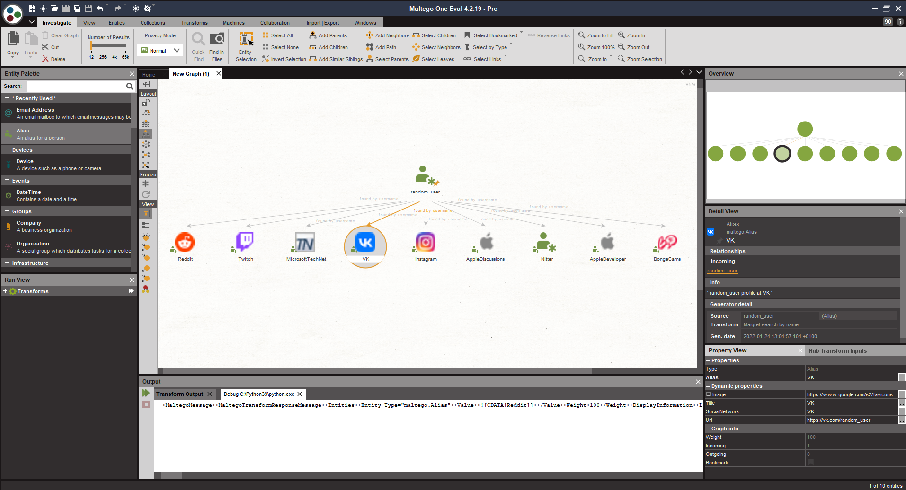Select the random_user root entity
Screen dimensions: 906x490
(x=425, y=180)
